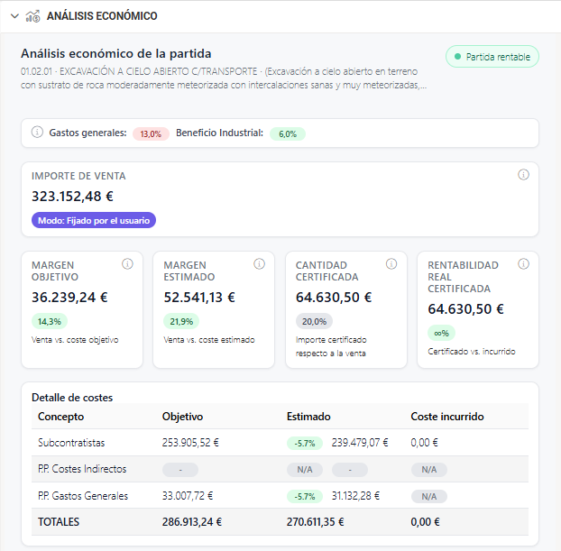Click the 14,3% margin objetivo percentage badge
561x551 pixels.
50,321
